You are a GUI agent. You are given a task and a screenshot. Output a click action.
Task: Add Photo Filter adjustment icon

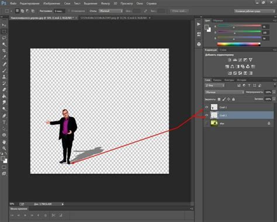point(243,67)
